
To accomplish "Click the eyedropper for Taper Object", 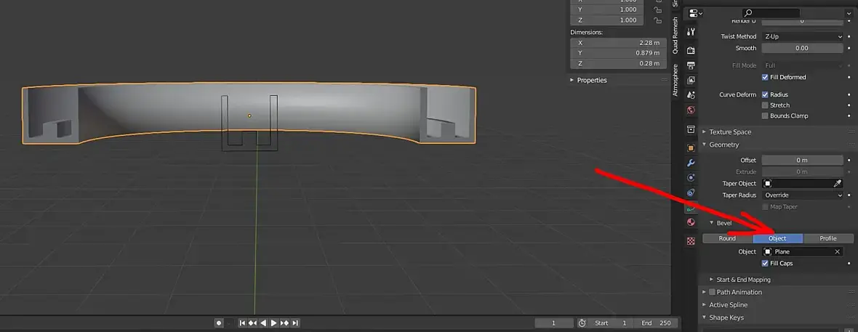I will (837, 183).
